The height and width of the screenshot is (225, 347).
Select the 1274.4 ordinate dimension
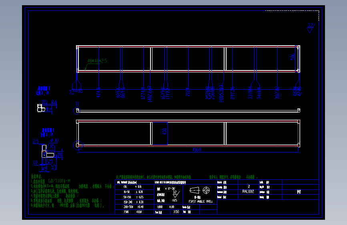pos(143,93)
